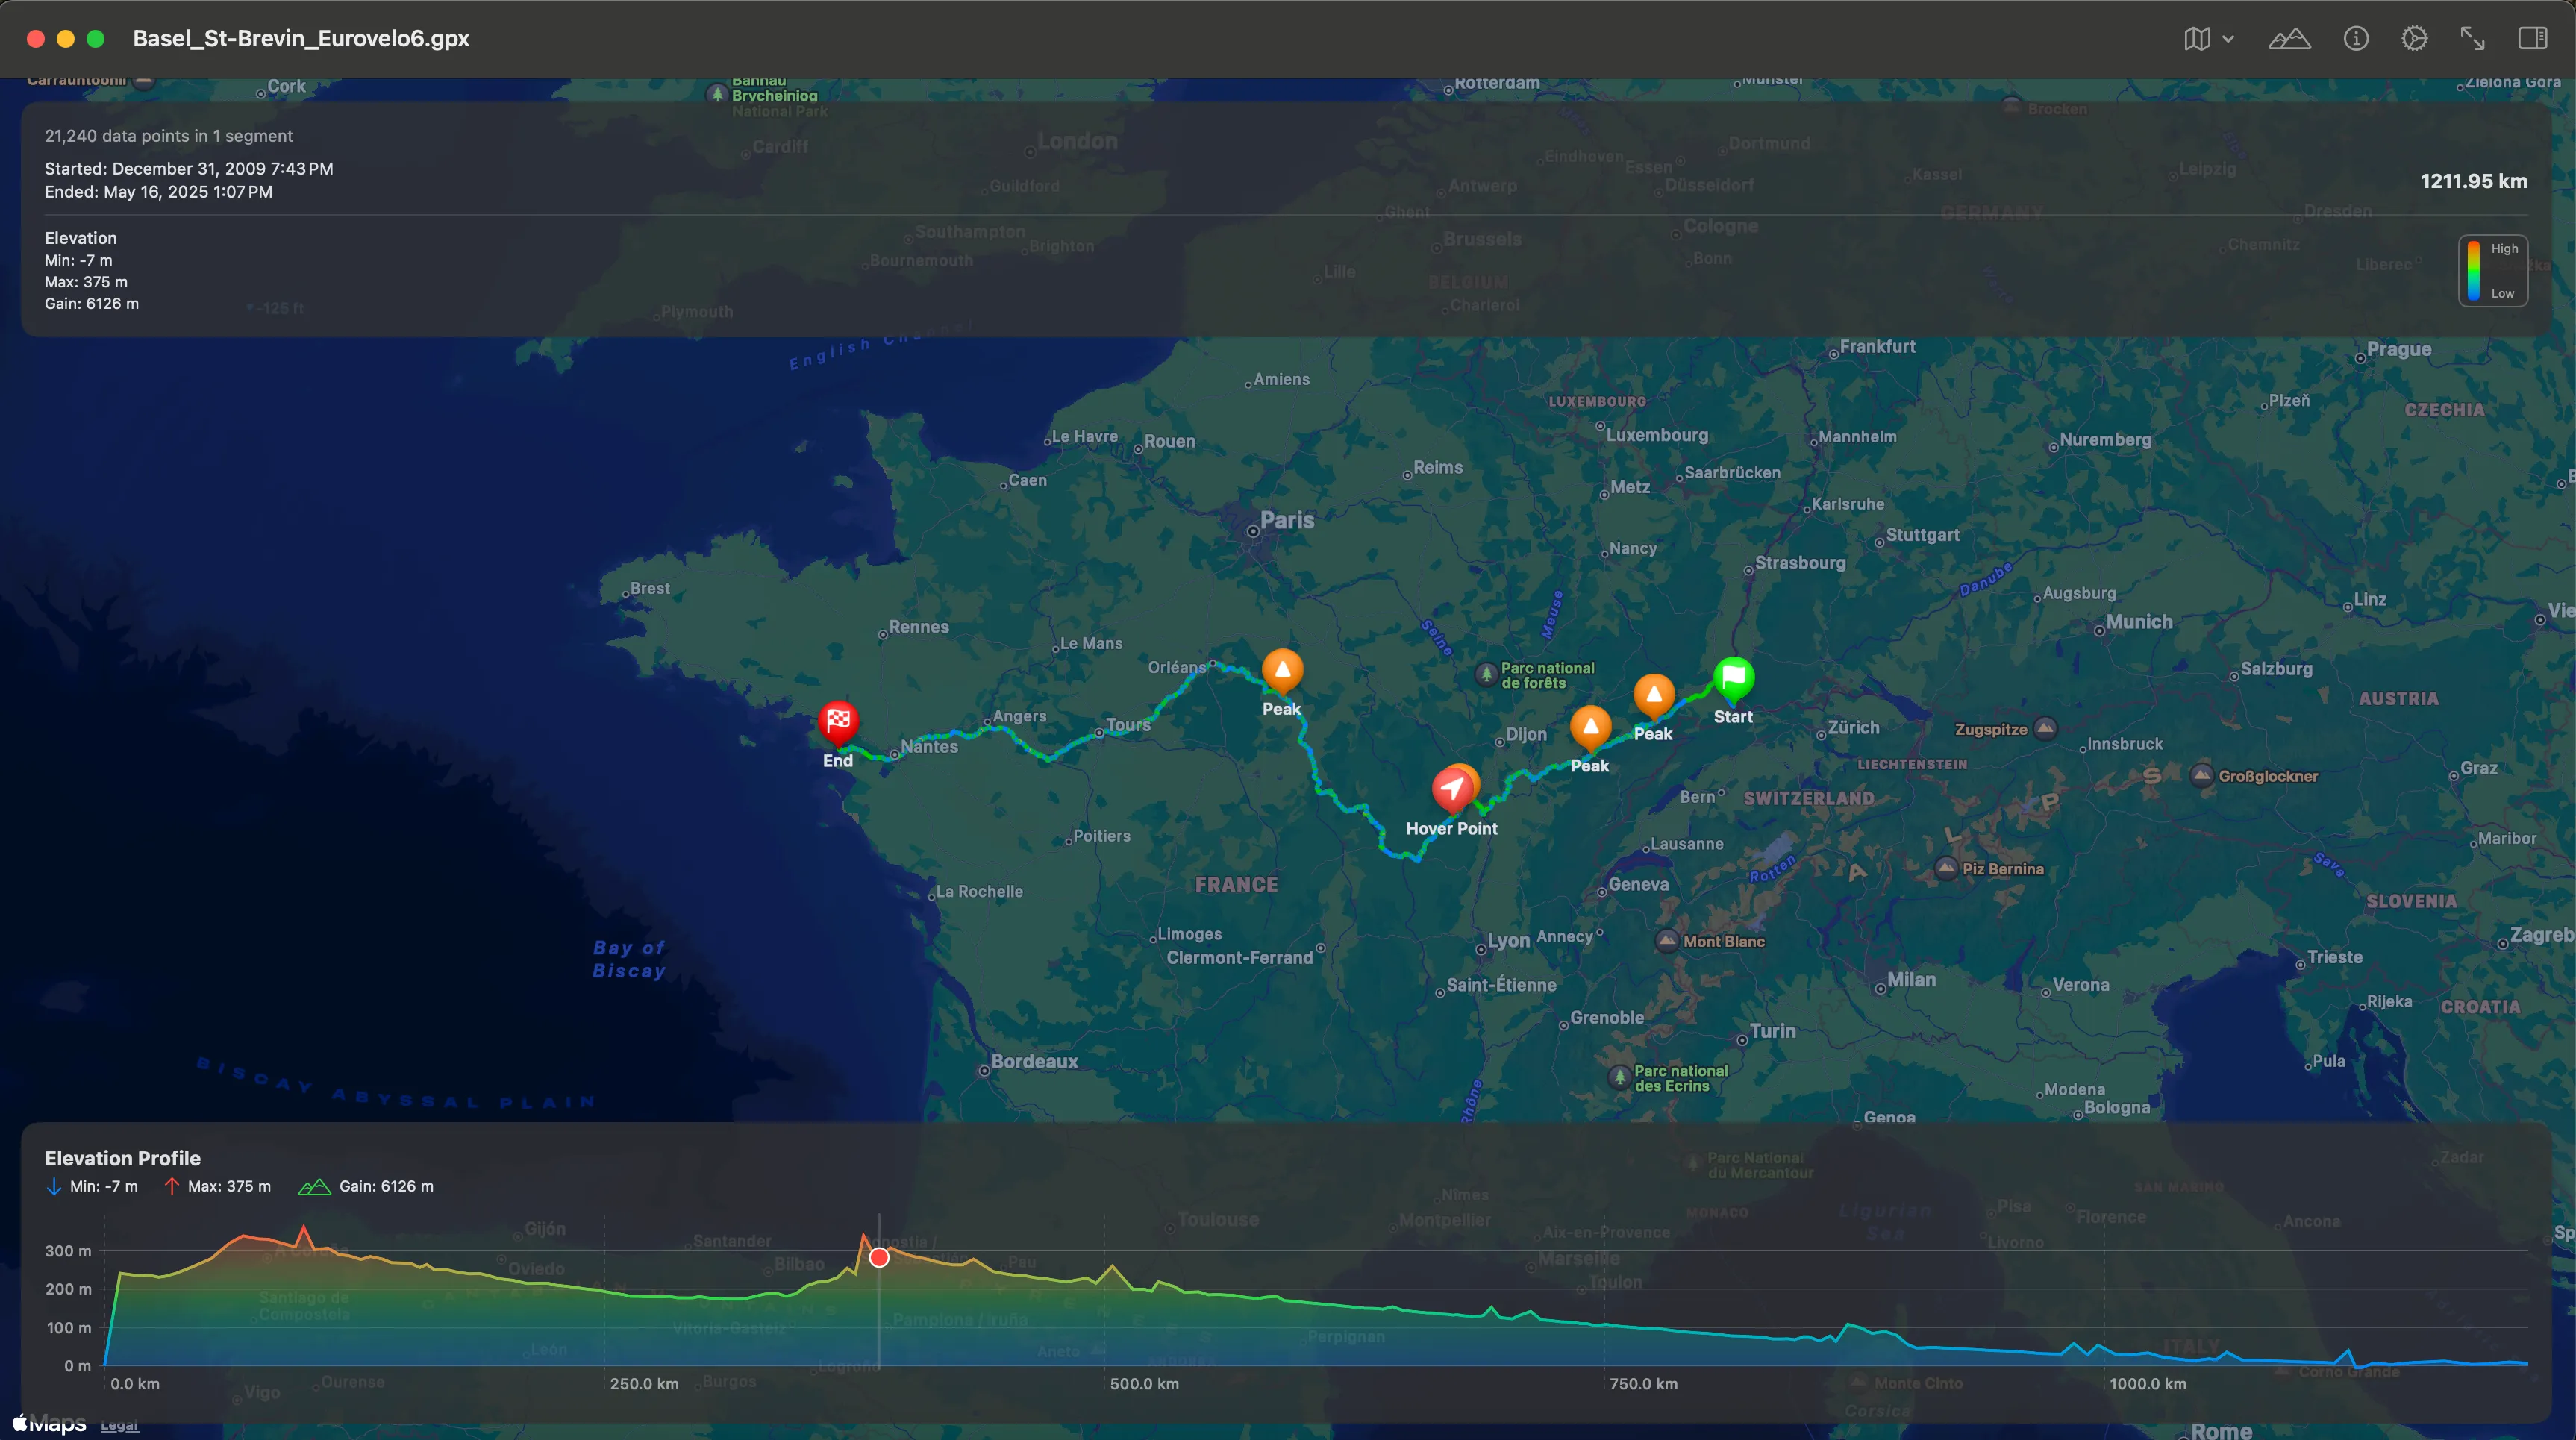The width and height of the screenshot is (2576, 1440).
Task: Click the red Max arrow in Elevation Profile
Action: coord(171,1187)
